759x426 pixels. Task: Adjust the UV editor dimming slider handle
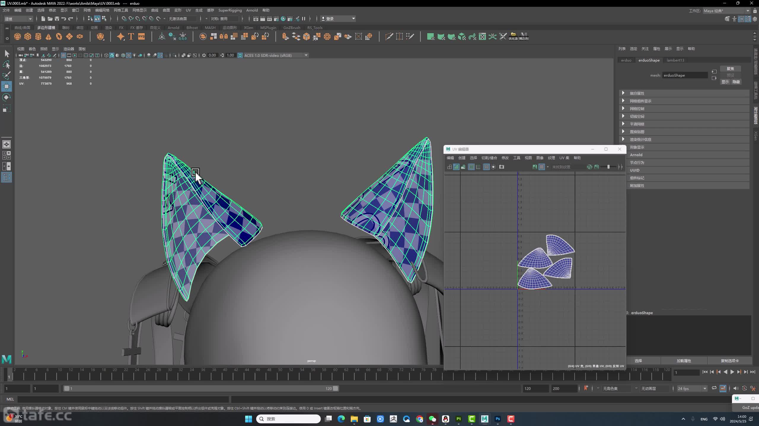pyautogui.click(x=608, y=167)
